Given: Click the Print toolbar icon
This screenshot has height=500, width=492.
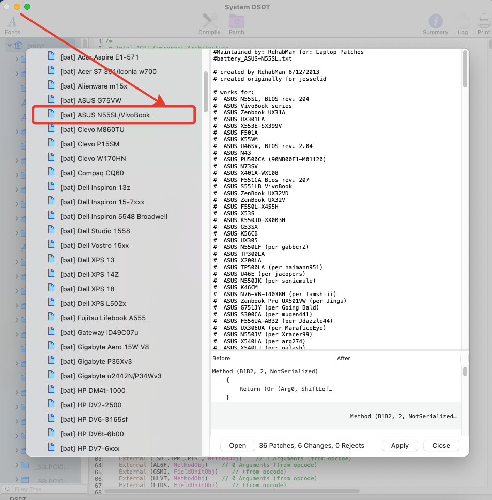Looking at the screenshot, I should coord(484,24).
